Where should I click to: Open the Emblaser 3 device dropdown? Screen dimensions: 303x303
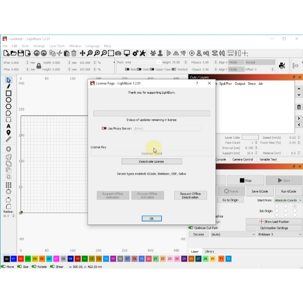tap(280, 234)
